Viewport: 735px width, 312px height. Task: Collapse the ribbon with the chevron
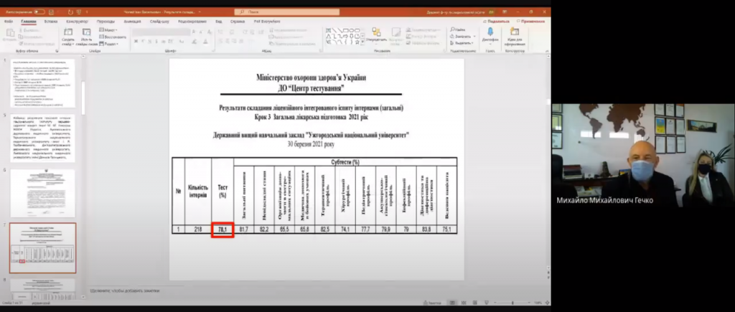pyautogui.click(x=547, y=50)
